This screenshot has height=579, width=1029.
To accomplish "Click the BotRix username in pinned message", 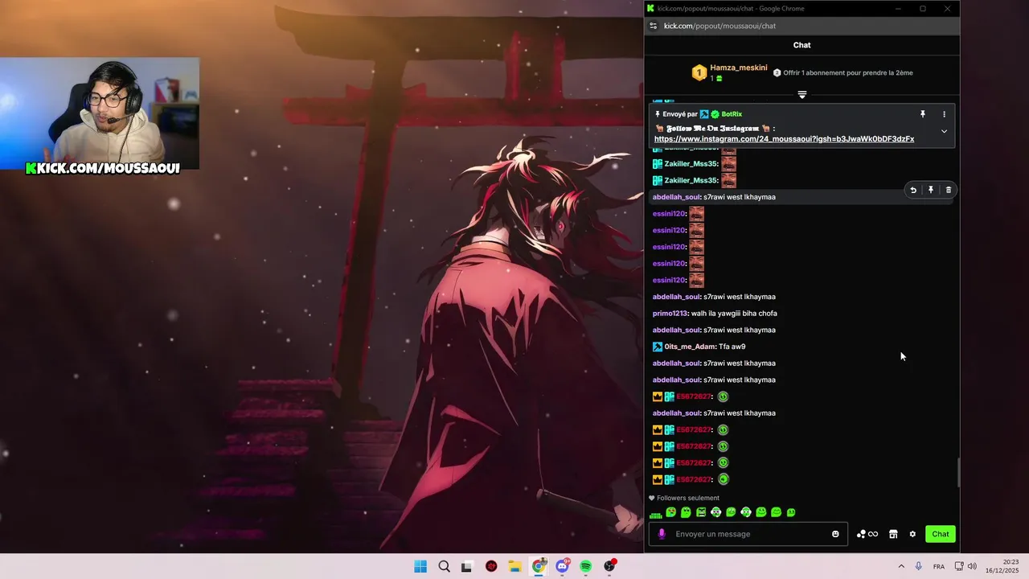I will point(732,114).
